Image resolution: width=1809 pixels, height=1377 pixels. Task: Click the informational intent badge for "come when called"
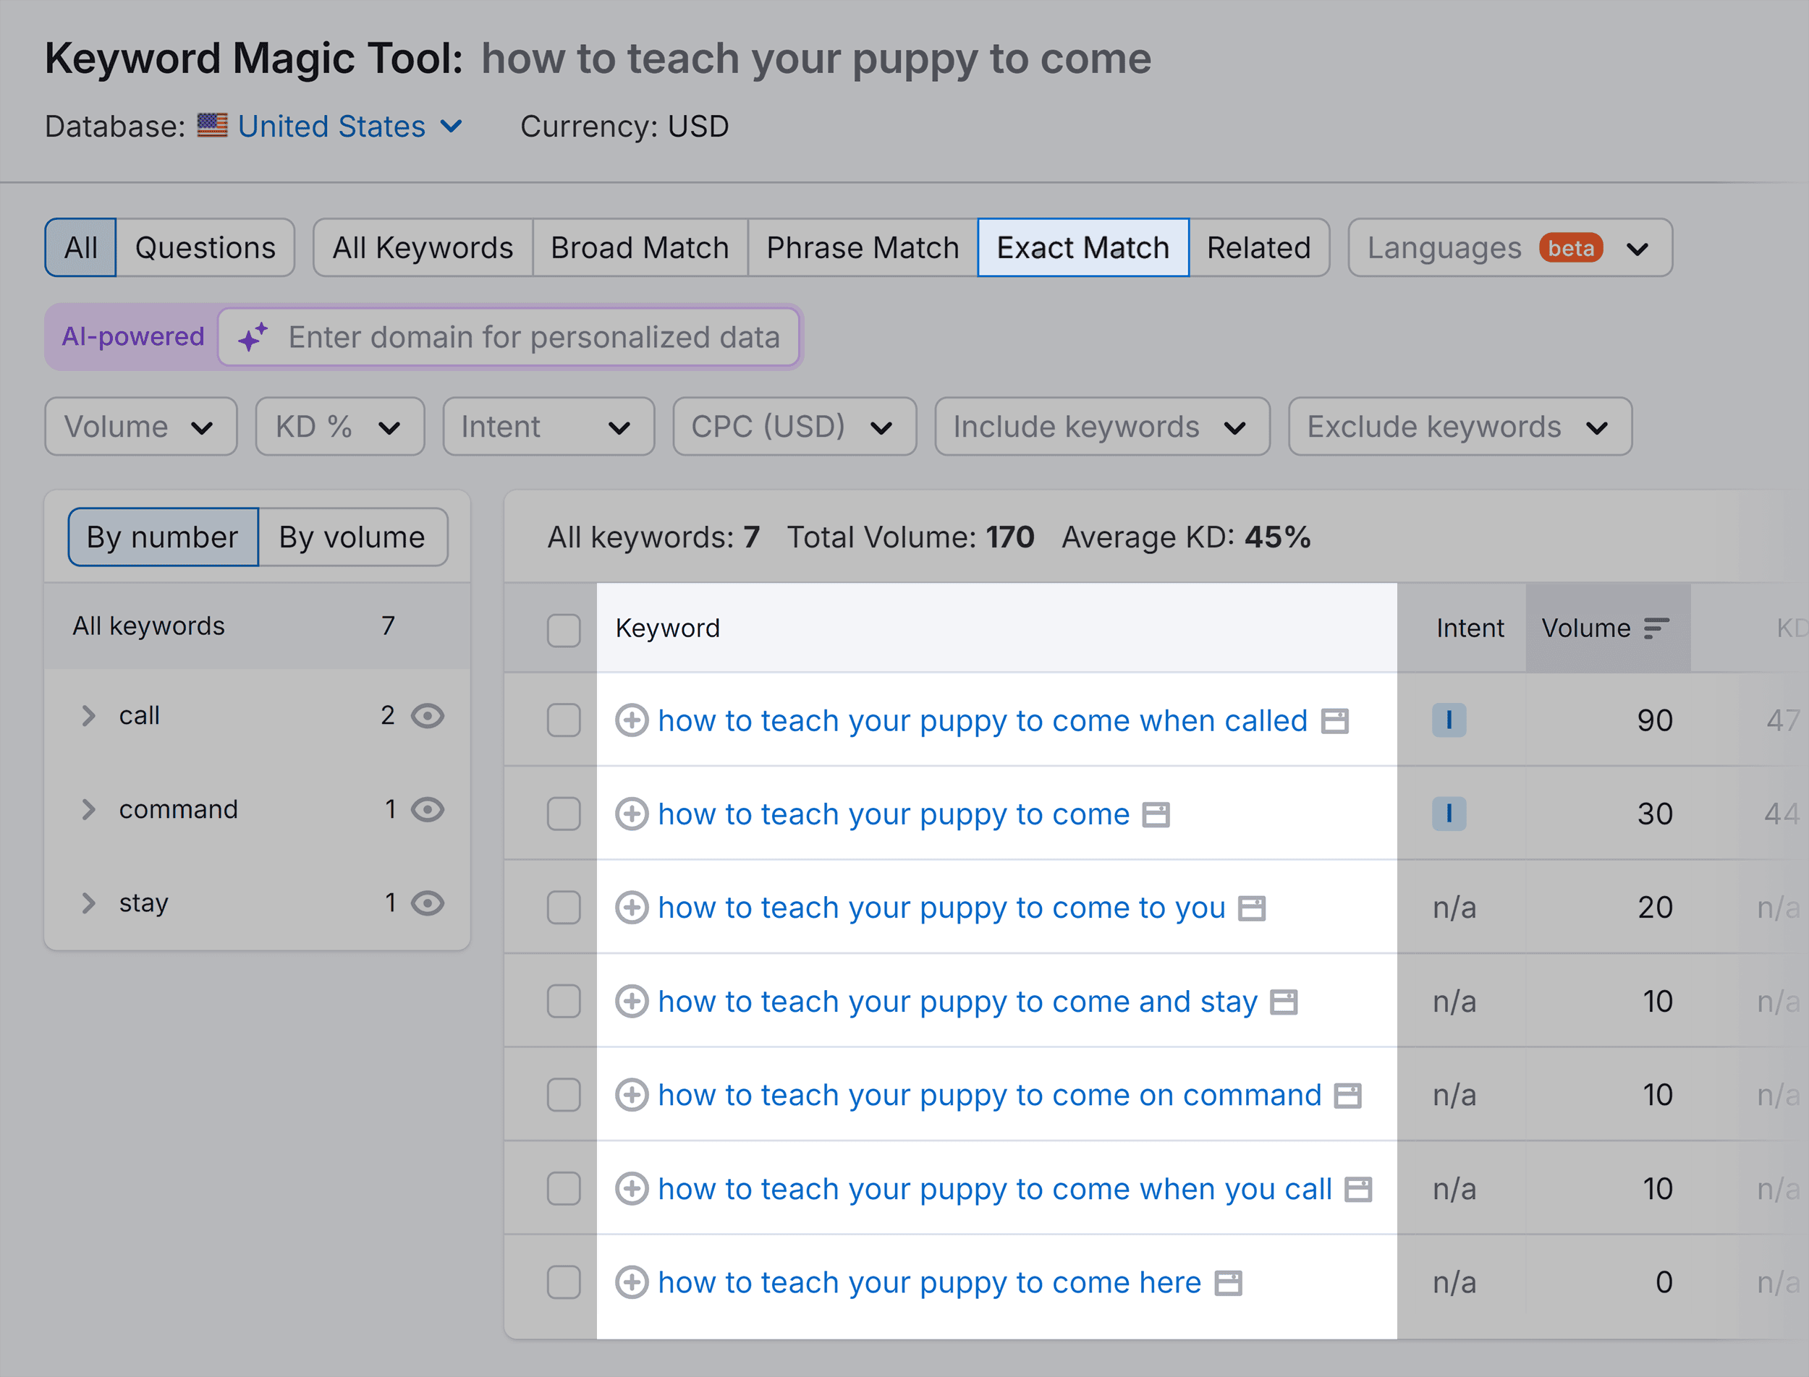[1450, 721]
